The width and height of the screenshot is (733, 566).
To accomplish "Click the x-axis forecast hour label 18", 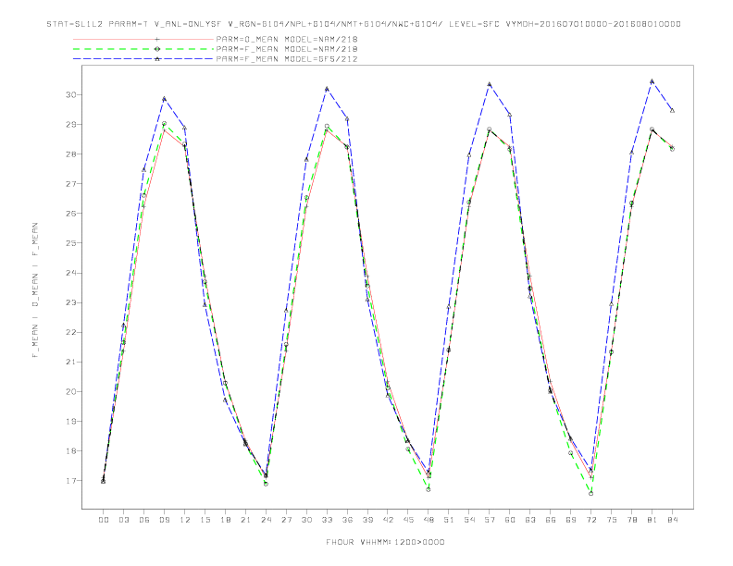I will click(225, 520).
